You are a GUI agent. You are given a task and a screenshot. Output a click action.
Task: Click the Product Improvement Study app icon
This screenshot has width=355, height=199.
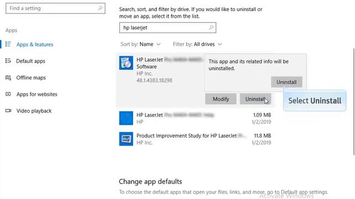tap(126, 139)
